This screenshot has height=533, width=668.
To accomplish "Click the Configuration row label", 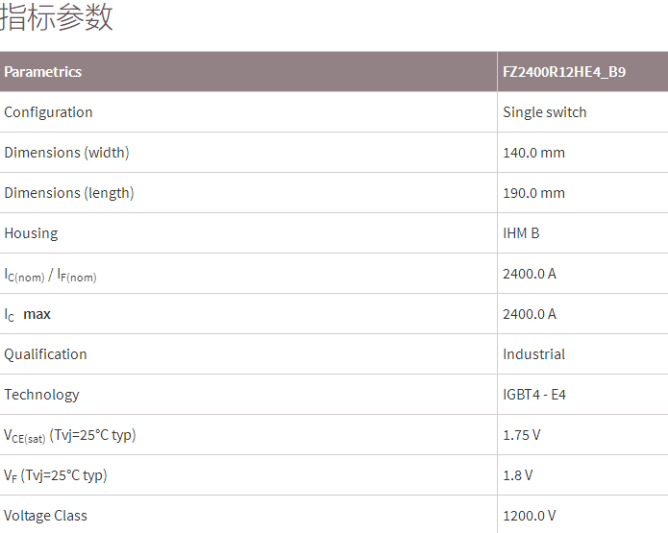I will 49,112.
